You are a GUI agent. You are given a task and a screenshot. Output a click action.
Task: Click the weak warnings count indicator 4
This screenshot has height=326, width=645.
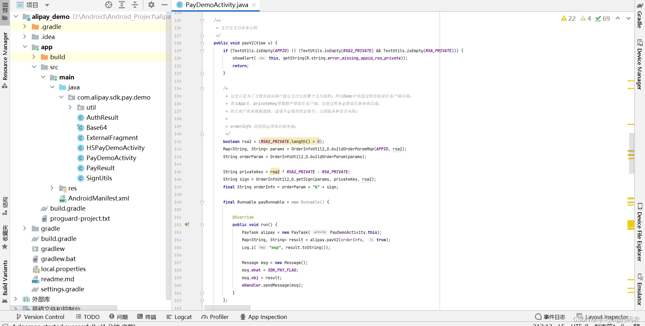pyautogui.click(x=586, y=19)
